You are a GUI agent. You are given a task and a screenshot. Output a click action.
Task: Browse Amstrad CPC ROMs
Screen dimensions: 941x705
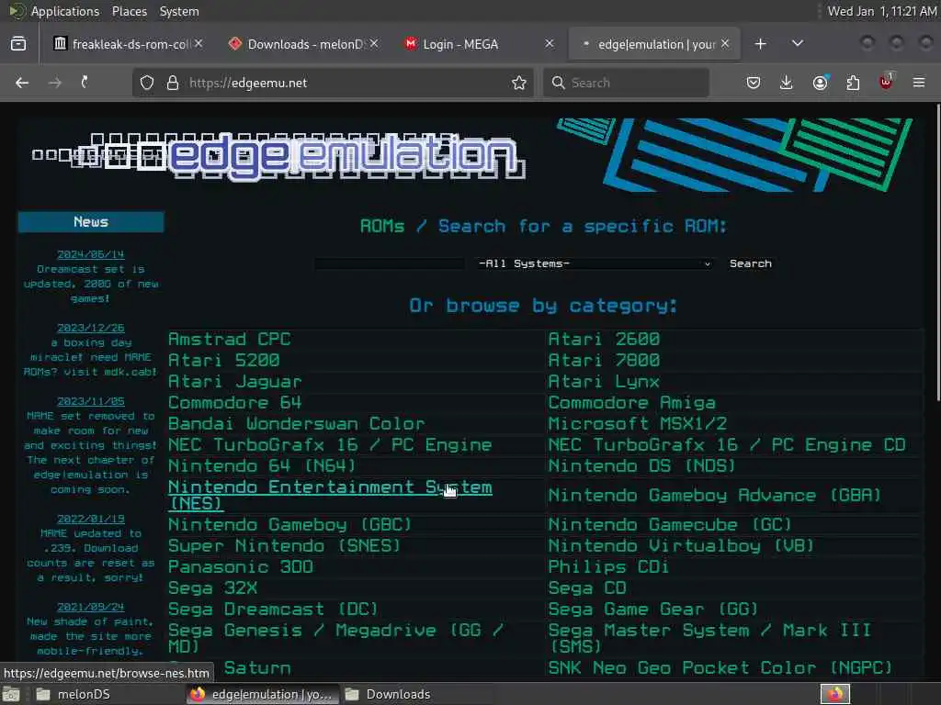coord(229,340)
